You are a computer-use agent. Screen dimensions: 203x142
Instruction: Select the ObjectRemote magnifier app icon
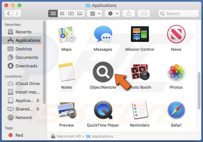[x=103, y=72]
